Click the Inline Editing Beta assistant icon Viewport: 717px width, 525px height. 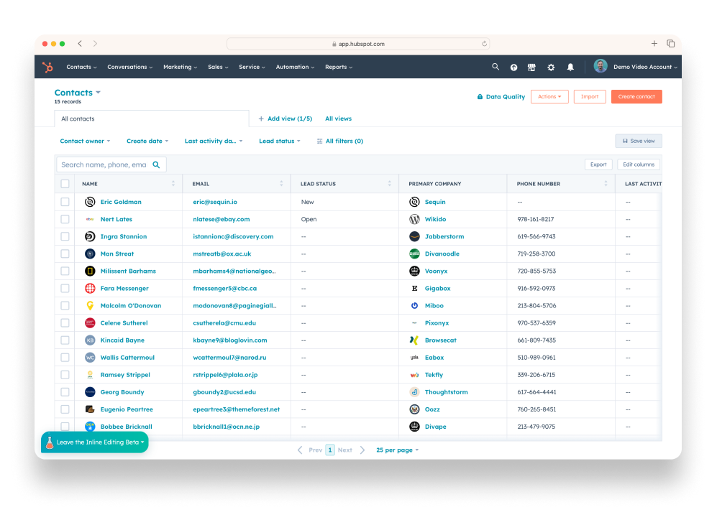pyautogui.click(x=50, y=442)
